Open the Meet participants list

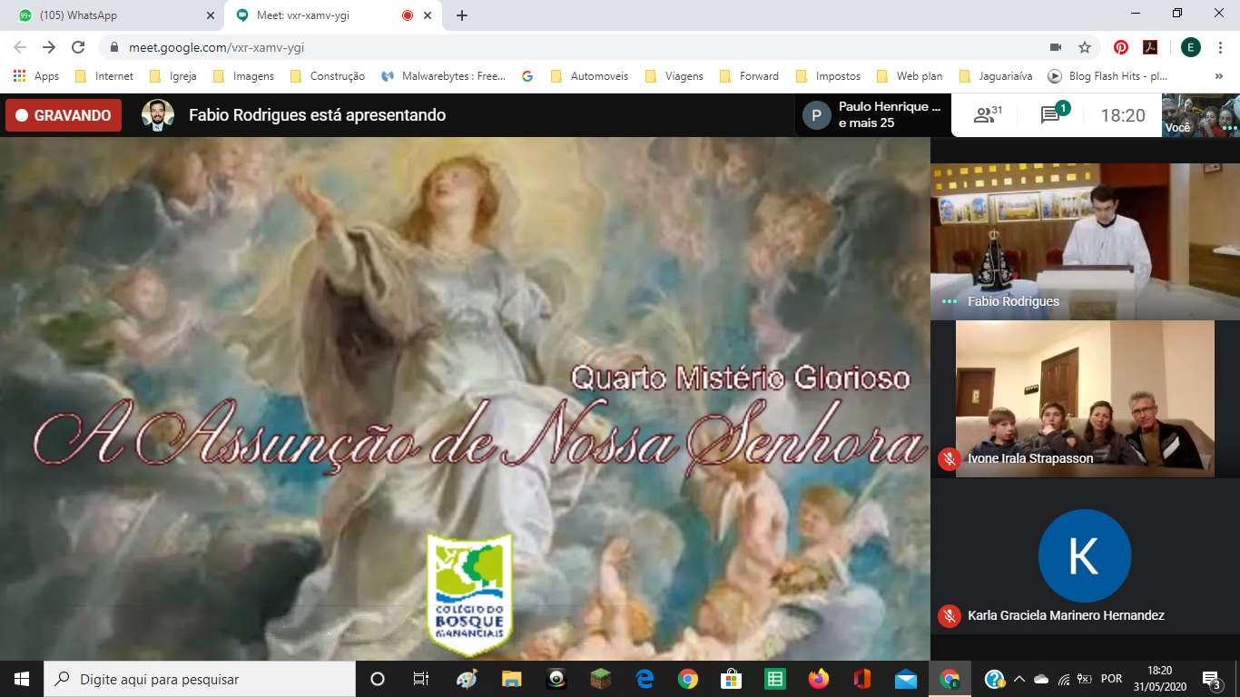[988, 115]
